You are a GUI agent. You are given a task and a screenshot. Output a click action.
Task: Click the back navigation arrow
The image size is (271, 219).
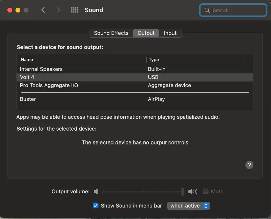pyautogui.click(x=43, y=10)
